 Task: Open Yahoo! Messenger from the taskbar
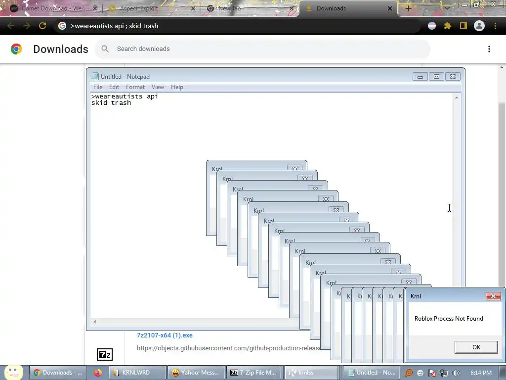click(196, 373)
